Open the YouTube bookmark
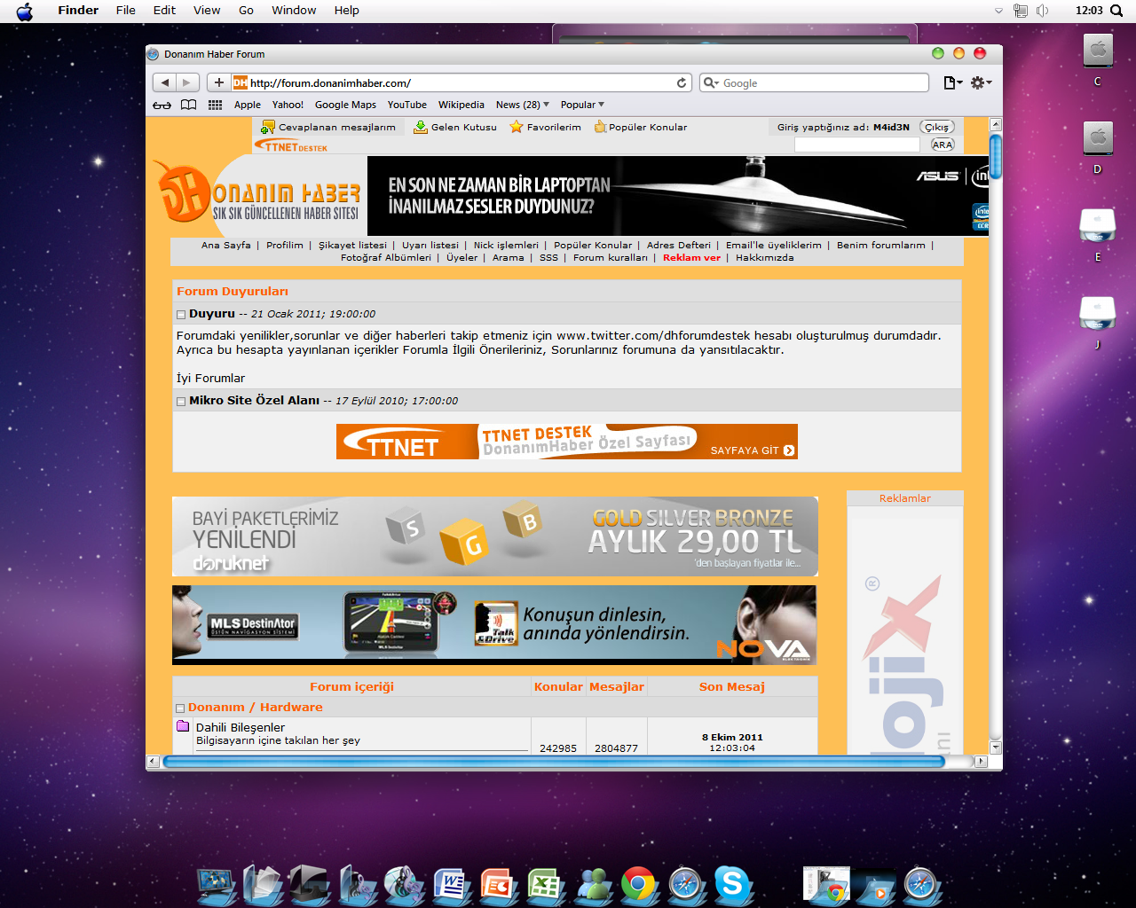1136x908 pixels. (x=407, y=105)
